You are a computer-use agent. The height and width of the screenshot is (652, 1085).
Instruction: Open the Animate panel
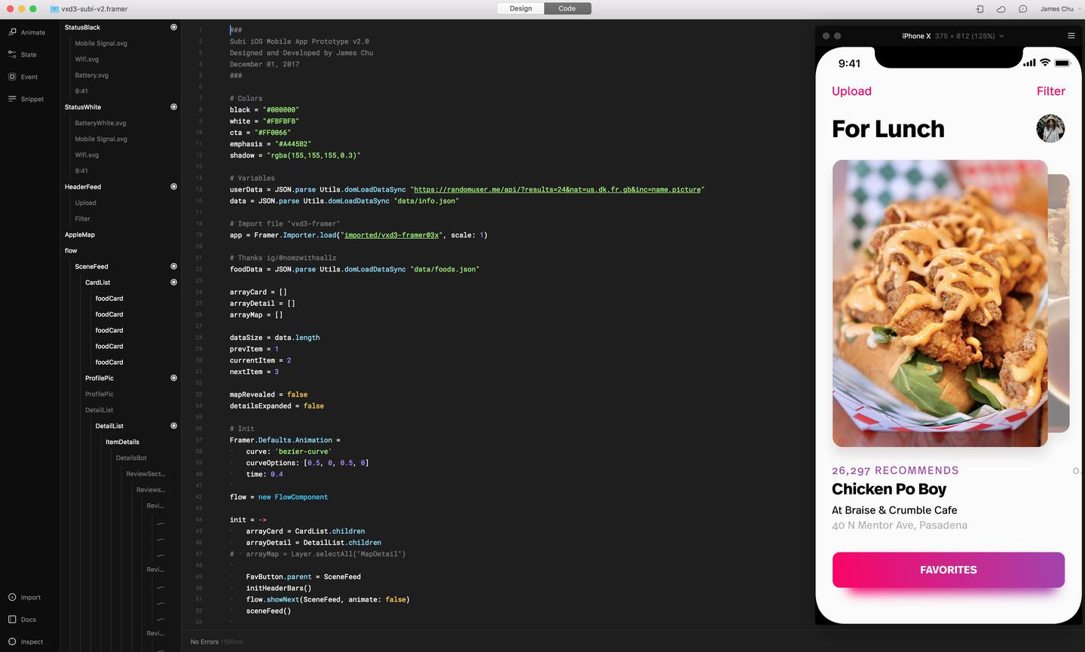[x=26, y=32]
